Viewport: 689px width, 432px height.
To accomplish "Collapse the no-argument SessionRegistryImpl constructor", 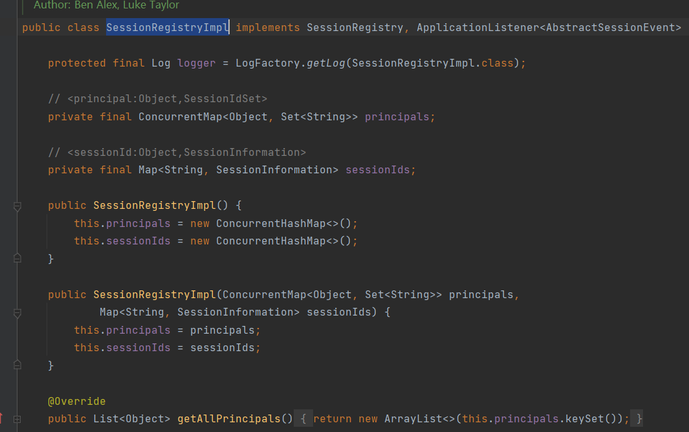I will [17, 206].
